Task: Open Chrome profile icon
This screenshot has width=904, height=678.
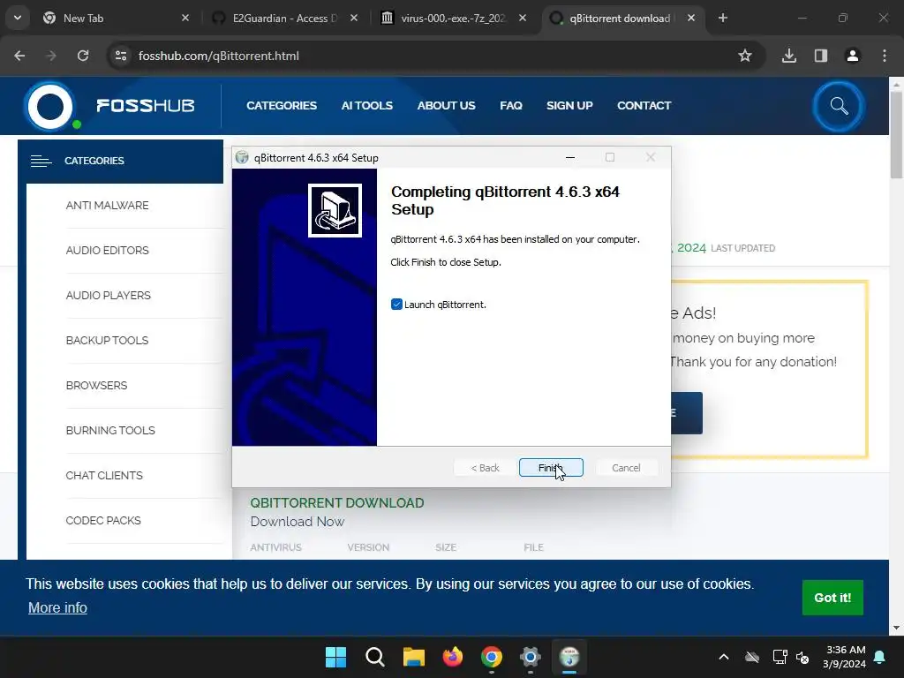Action: tap(853, 56)
